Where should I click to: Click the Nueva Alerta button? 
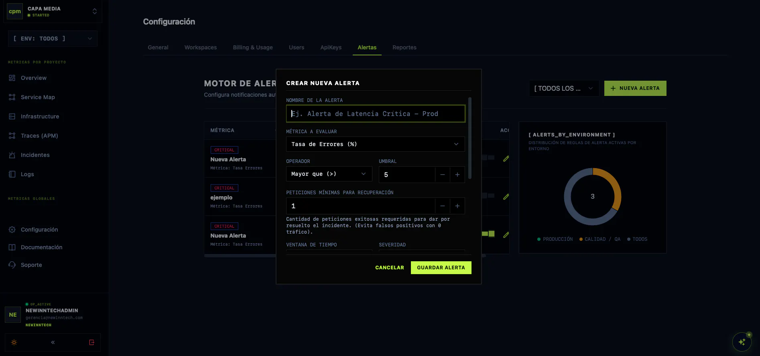click(635, 88)
